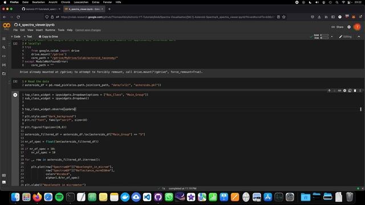This screenshot has width=365, height=205.
Task: Add a new Text cell
Action: 28,36
